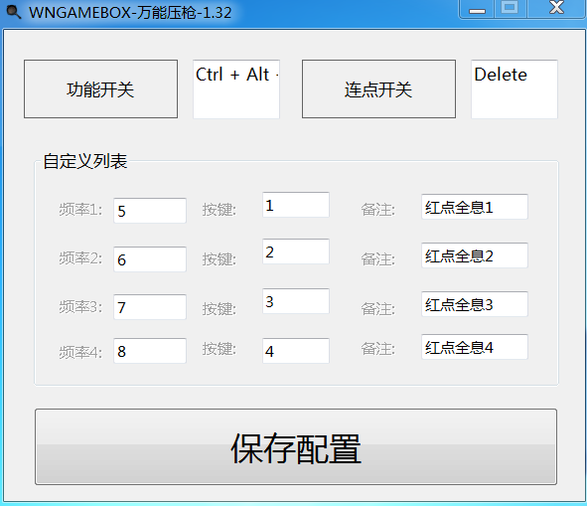Toggle the 功能开关 button

[100, 88]
